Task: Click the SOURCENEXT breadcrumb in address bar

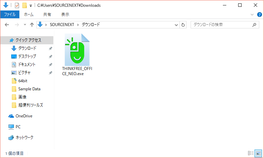Action: pyautogui.click(x=62, y=25)
